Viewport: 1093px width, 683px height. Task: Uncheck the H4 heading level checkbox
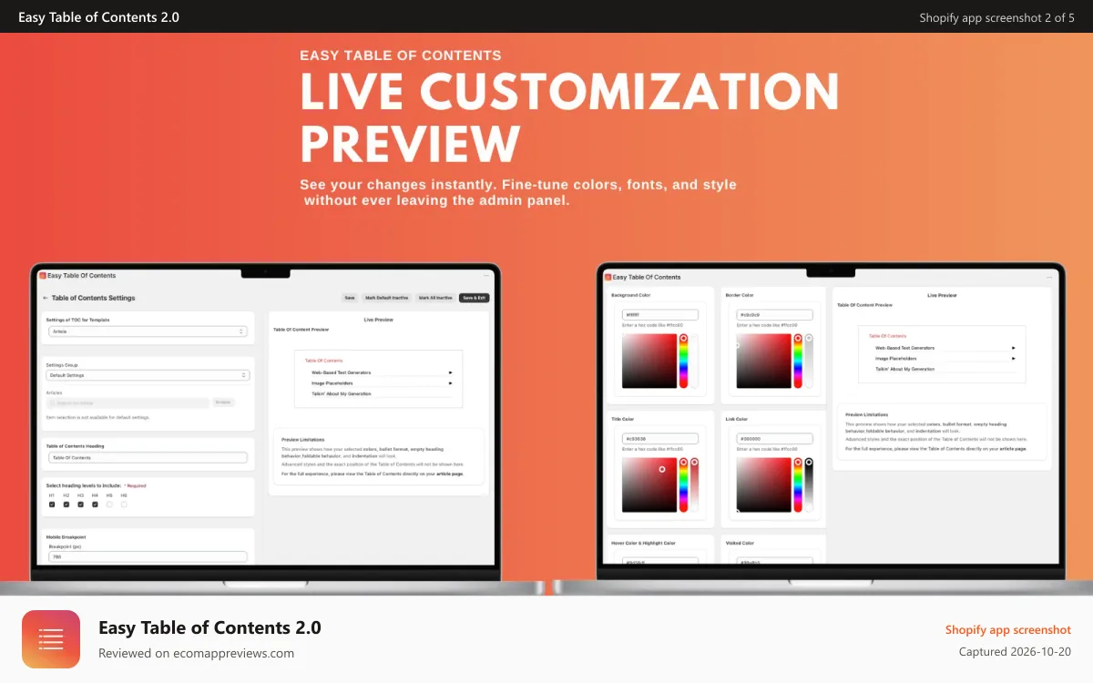pyautogui.click(x=96, y=504)
